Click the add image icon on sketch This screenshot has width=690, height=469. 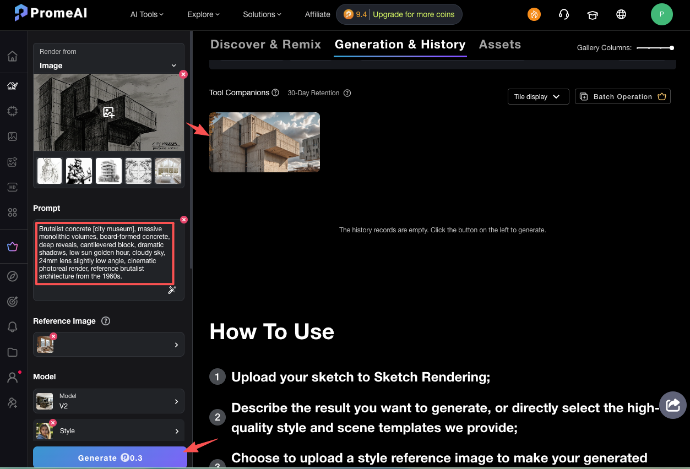(108, 112)
